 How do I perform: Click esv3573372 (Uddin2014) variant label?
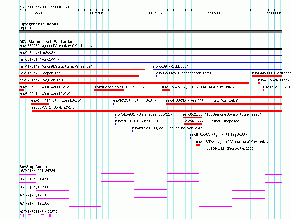coord(53,107)
